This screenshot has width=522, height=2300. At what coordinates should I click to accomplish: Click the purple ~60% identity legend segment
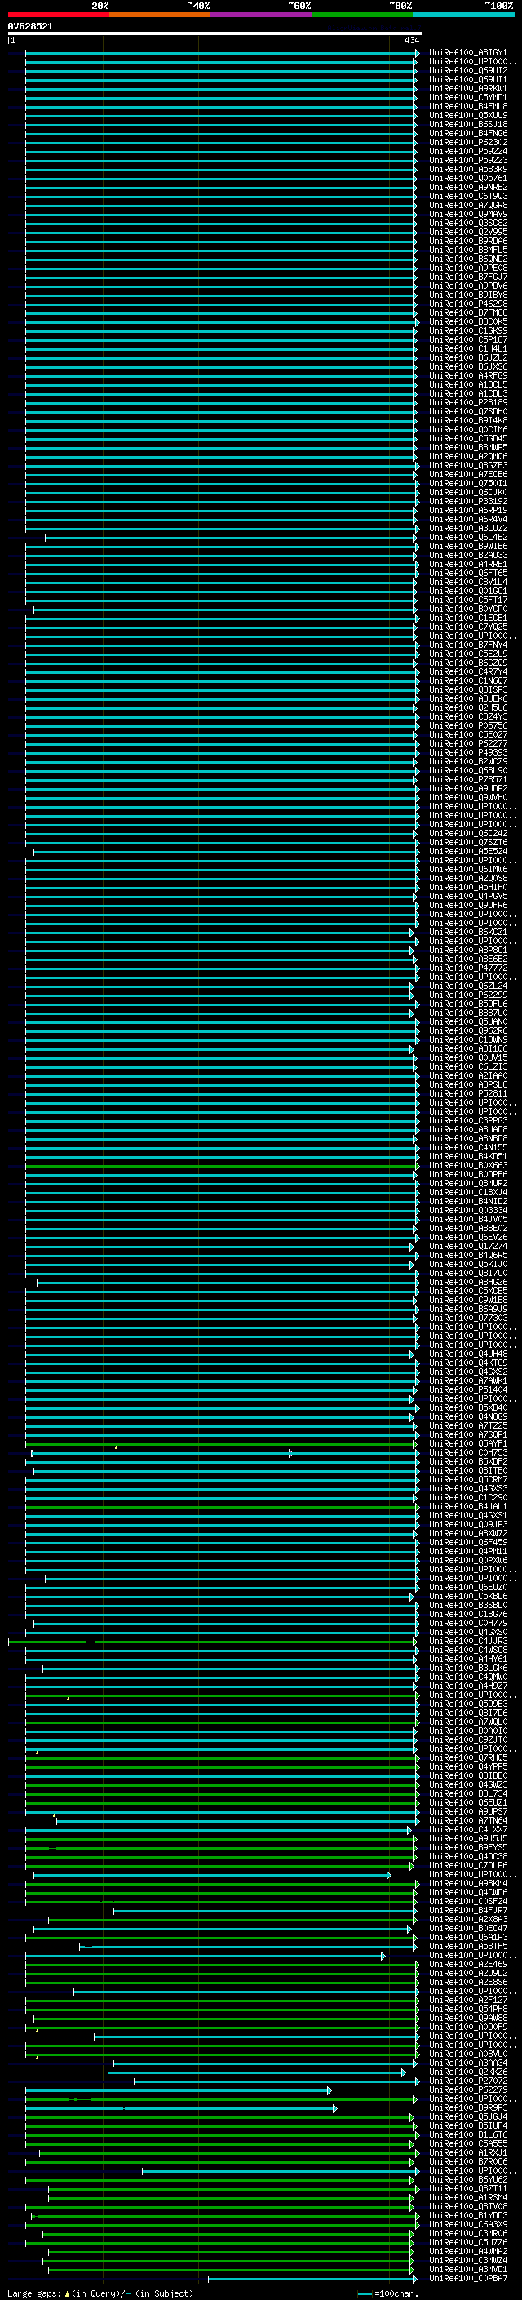(262, 15)
